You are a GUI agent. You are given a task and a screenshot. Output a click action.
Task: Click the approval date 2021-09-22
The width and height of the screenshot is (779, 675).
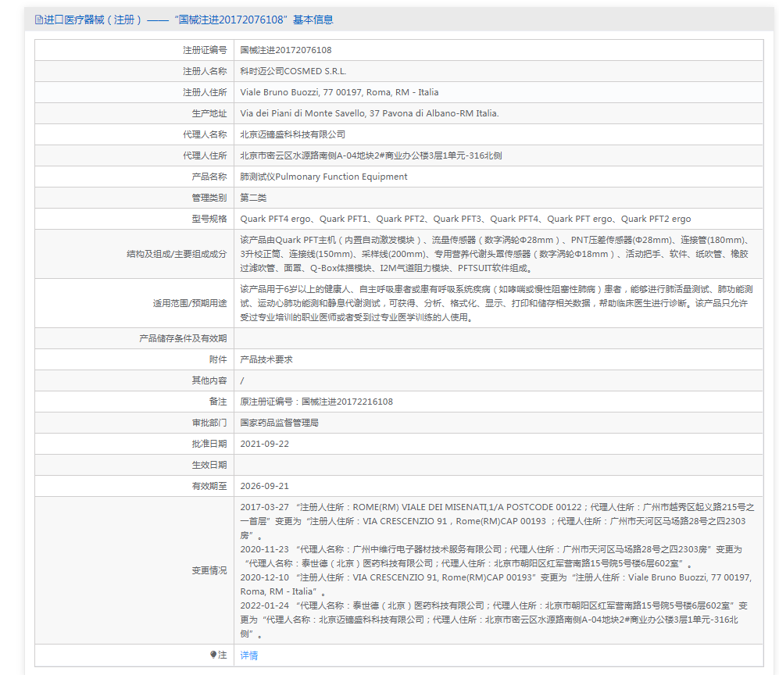click(264, 444)
